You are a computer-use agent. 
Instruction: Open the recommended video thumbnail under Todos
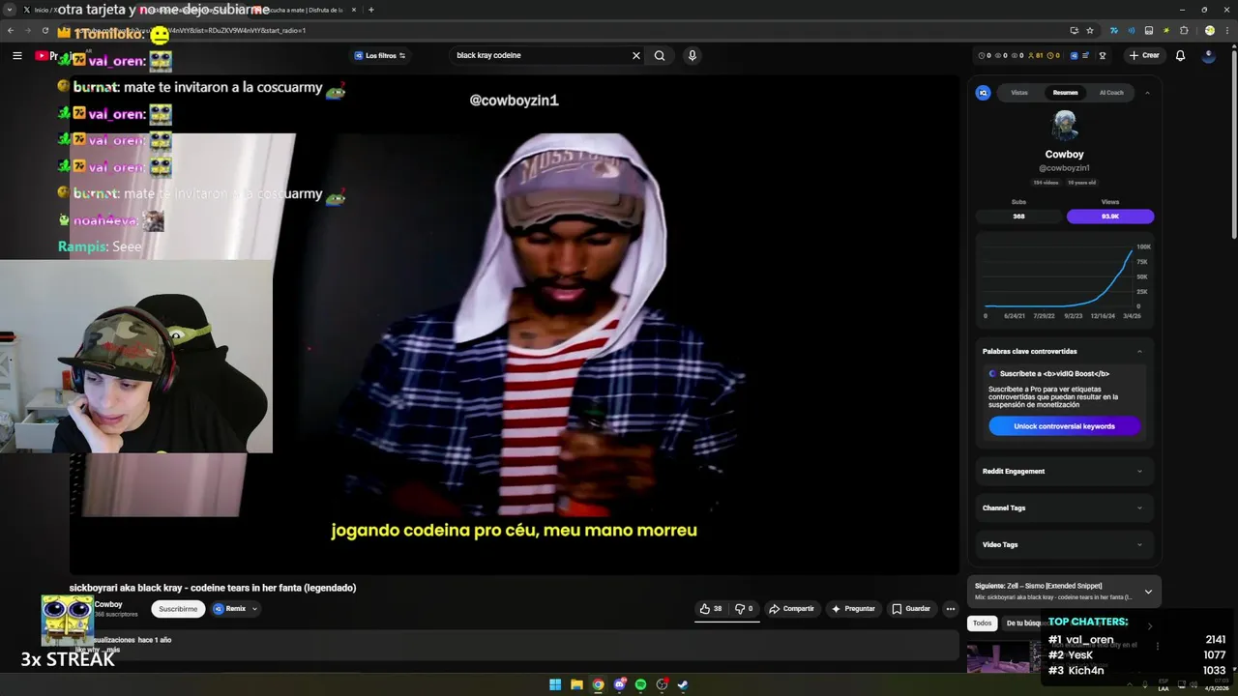(x=1003, y=656)
